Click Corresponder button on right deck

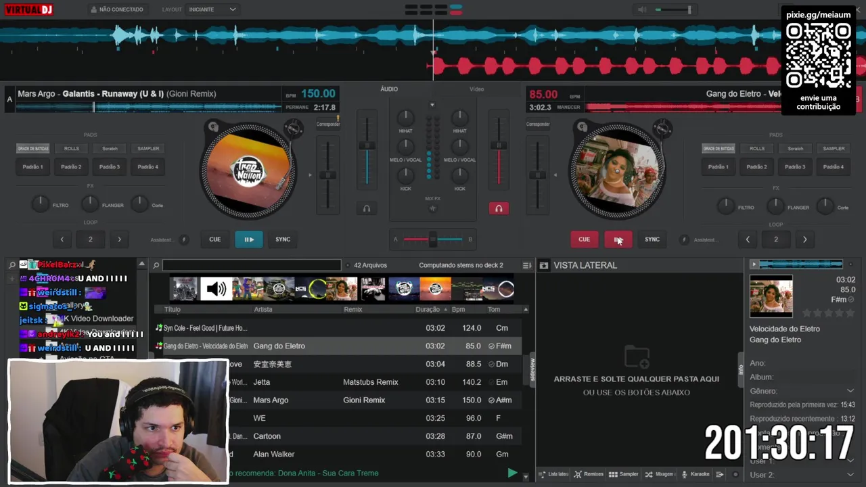pyautogui.click(x=538, y=124)
